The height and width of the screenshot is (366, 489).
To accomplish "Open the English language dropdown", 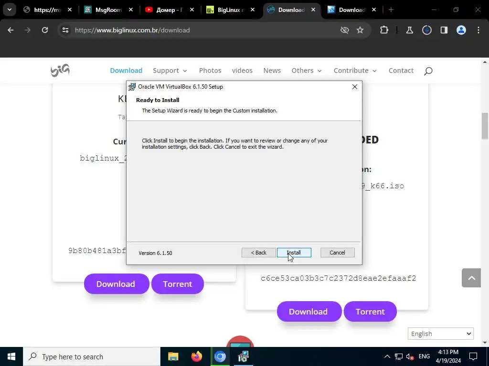I will 441,334.
